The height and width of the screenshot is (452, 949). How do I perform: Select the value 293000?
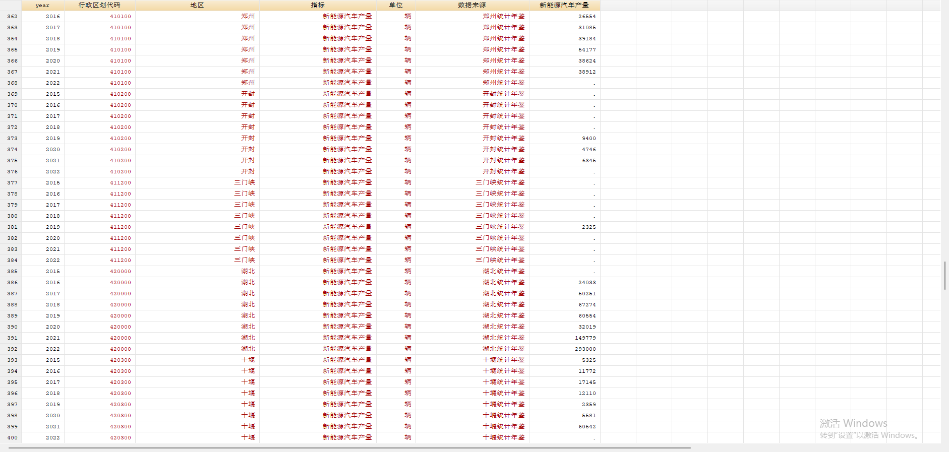click(x=585, y=349)
